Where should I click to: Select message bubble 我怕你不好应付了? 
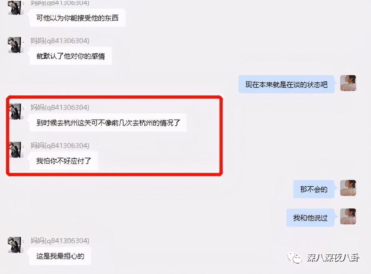tap(64, 161)
